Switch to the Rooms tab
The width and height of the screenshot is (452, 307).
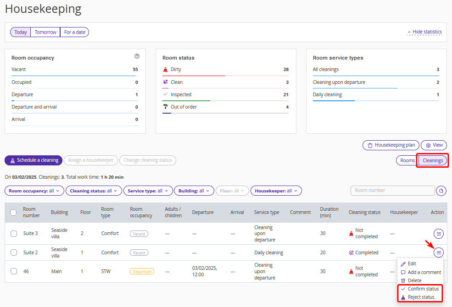[407, 160]
